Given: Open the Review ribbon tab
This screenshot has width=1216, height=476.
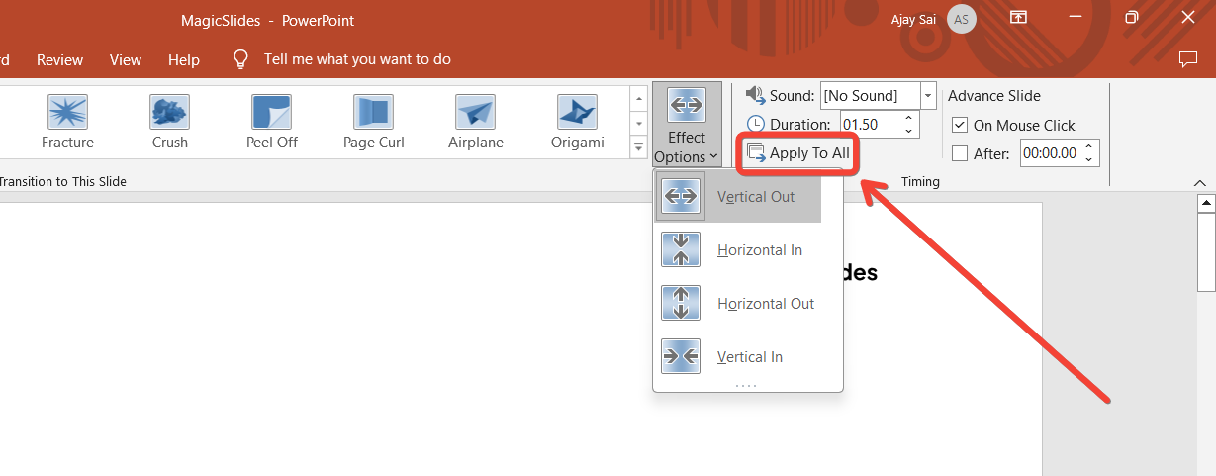Looking at the screenshot, I should pos(59,59).
